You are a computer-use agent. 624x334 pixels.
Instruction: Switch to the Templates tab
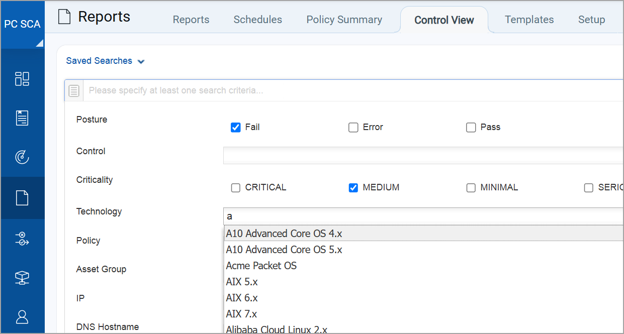[x=529, y=20]
